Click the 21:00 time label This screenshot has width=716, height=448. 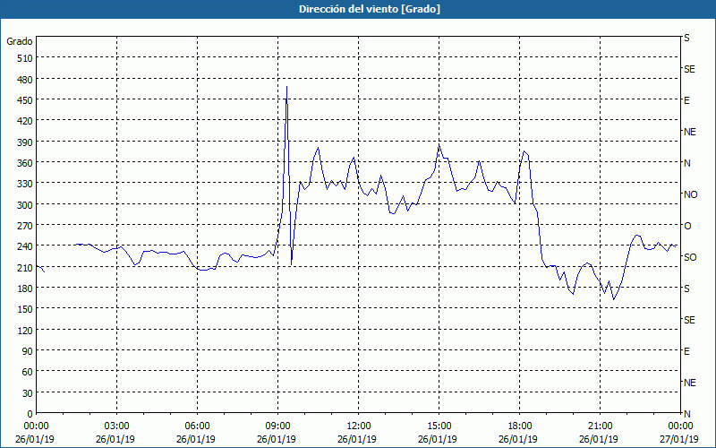(x=600, y=426)
